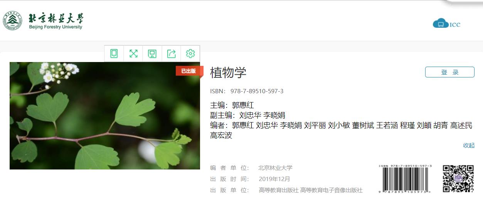Click the ISBN number 978-7-89510-597-3 text

click(257, 91)
